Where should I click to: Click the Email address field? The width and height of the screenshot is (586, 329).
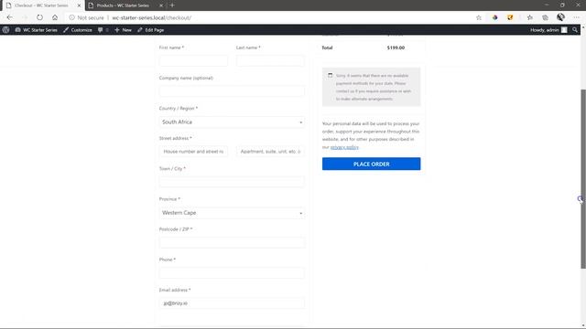[232, 303]
